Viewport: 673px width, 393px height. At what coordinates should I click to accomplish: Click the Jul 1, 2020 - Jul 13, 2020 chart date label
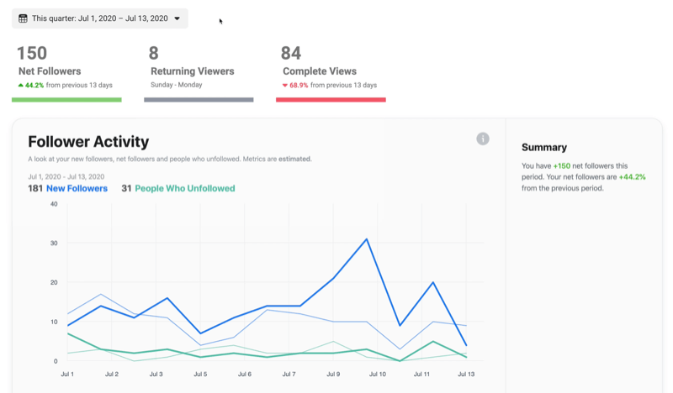(x=66, y=176)
